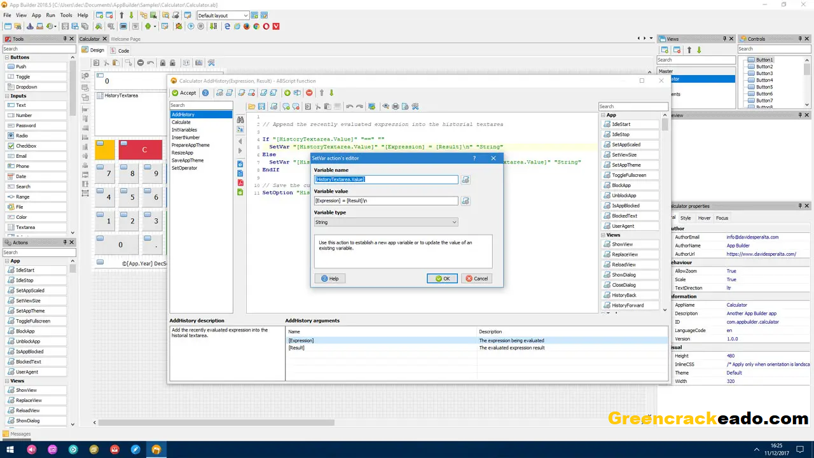Open the Variable name expression editor icon
The image size is (814, 458).
pos(465,179)
